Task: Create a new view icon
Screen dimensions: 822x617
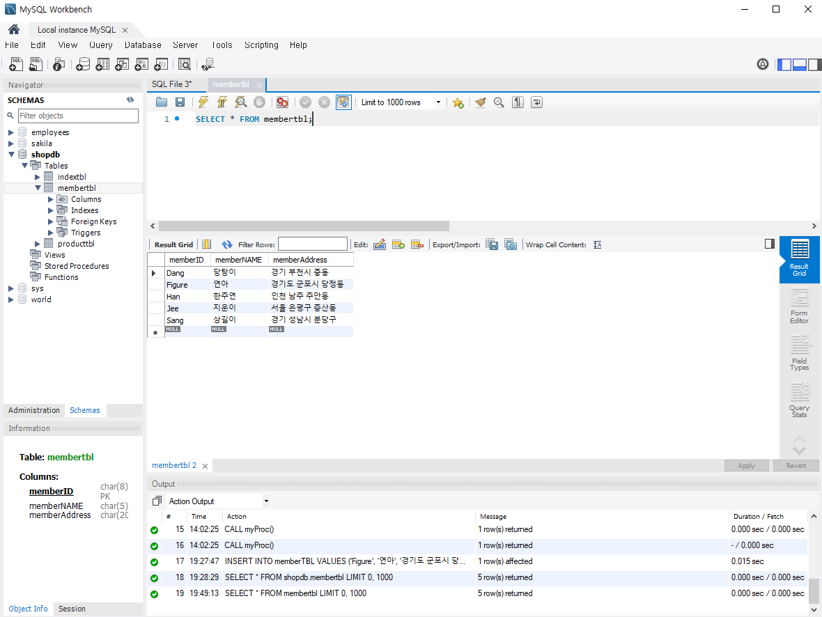Action: (122, 64)
